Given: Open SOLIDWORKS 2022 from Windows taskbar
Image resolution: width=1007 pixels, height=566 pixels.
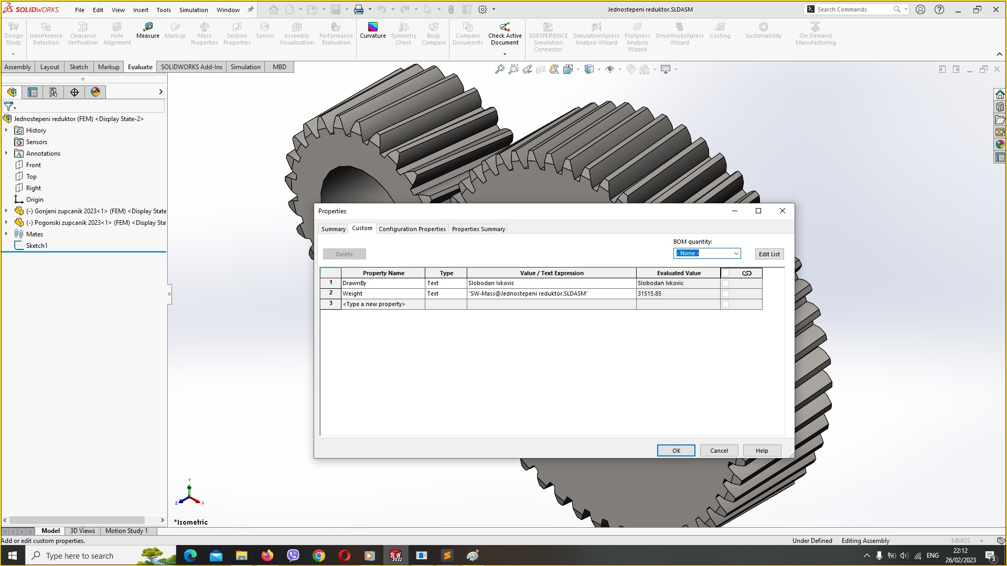Looking at the screenshot, I should pos(396,556).
